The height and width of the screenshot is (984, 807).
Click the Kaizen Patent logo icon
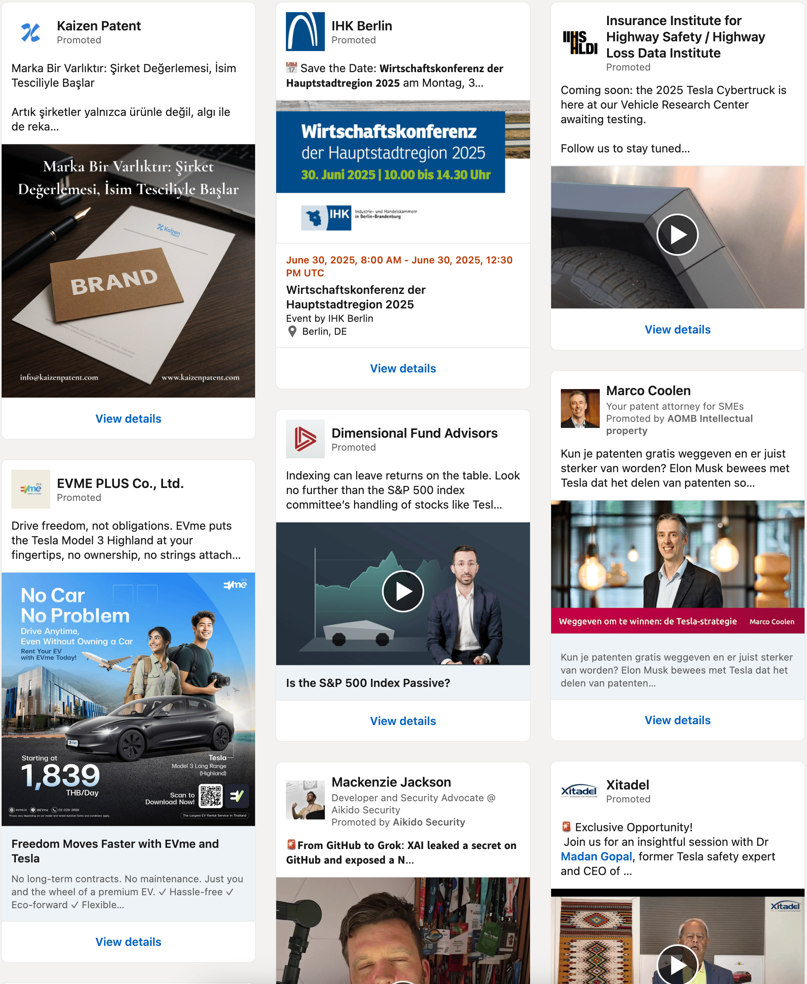click(x=31, y=32)
